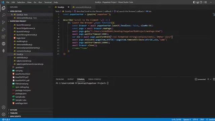Open login.html in Explorer
This screenshot has width=215, height=121.
pyautogui.click(x=21, y=38)
